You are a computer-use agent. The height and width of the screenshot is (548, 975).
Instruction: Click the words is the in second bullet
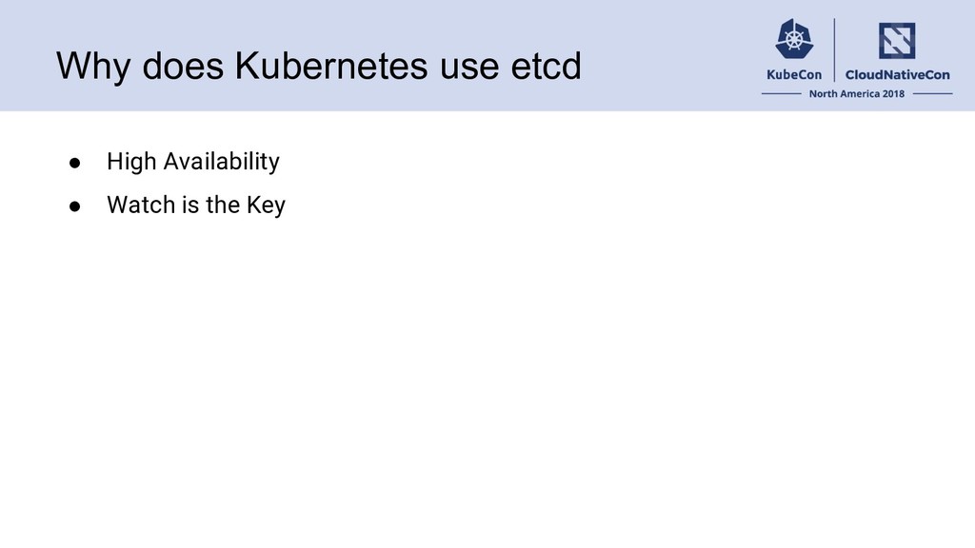[211, 205]
